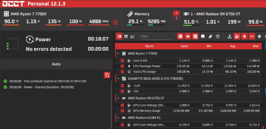
Task: Click the 4888 MHz CPU clock reading
Action: [x=99, y=21]
